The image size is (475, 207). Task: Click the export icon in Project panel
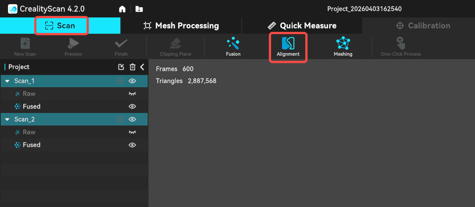pyautogui.click(x=121, y=67)
